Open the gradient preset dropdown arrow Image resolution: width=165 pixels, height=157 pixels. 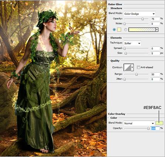click(157, 30)
